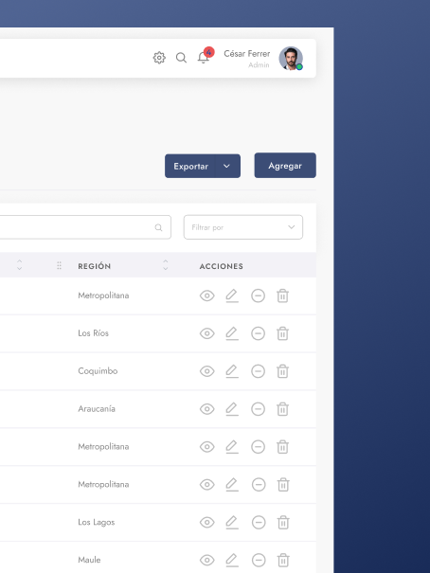This screenshot has width=430, height=573.
Task: Click the minus circle in Los Ríos row
Action: click(x=258, y=333)
